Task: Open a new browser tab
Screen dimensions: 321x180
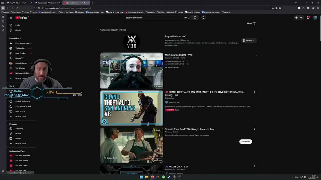Action: point(93,3)
